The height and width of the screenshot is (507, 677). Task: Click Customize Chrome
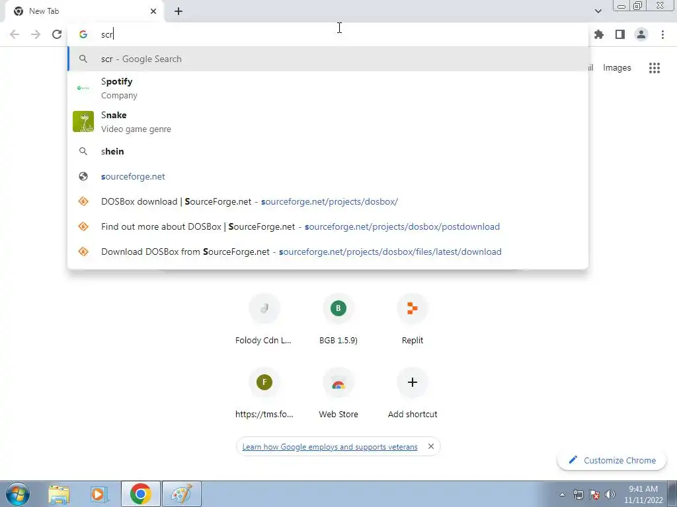[x=612, y=460]
